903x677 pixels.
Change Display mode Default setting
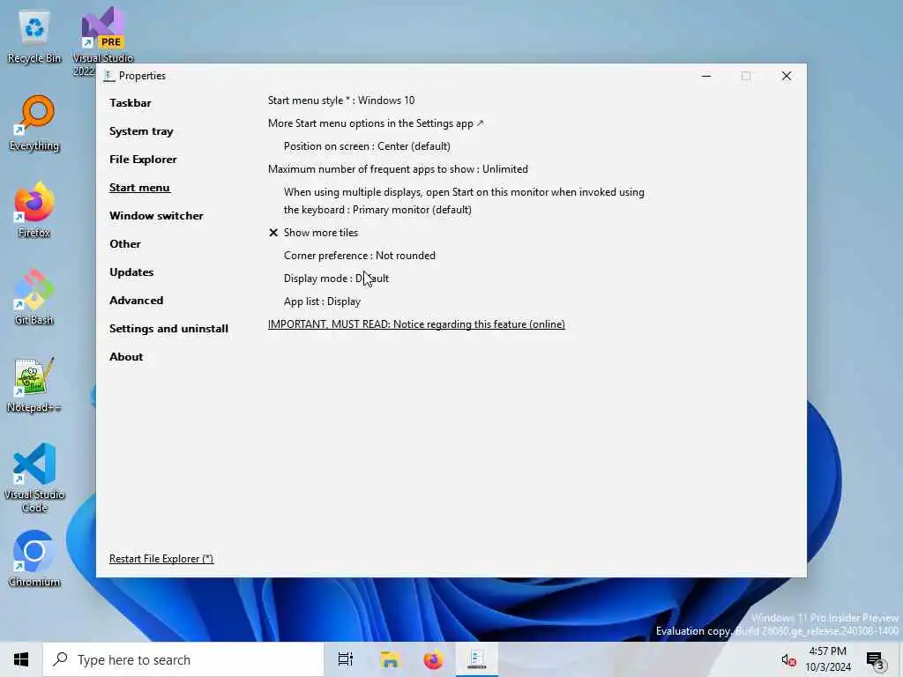[336, 279]
